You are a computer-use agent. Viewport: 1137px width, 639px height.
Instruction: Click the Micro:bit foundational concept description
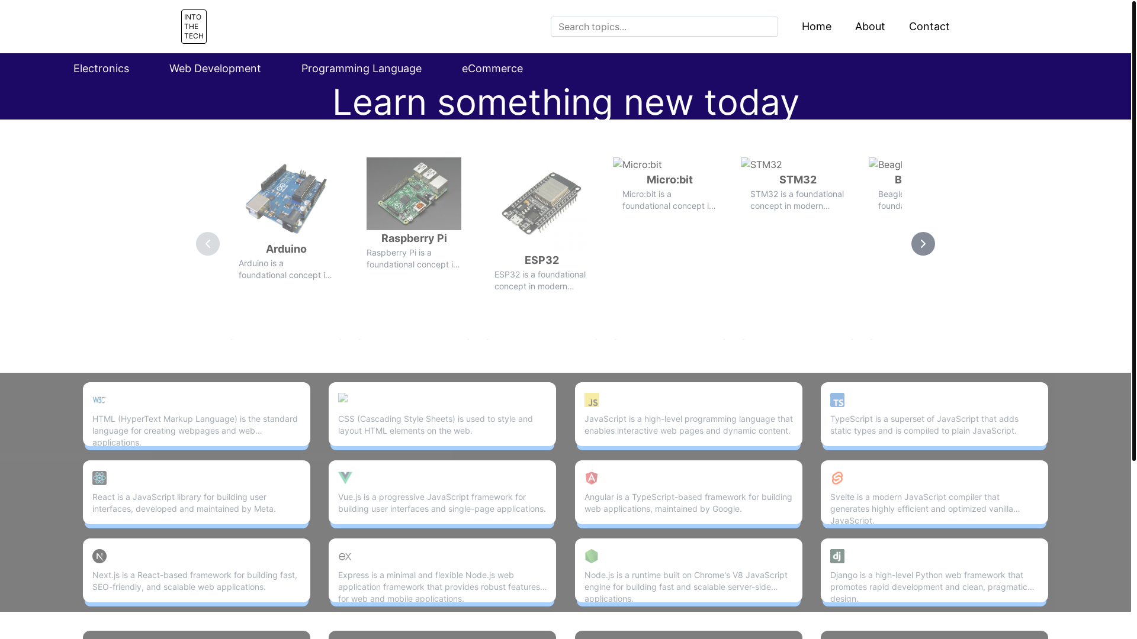point(670,200)
